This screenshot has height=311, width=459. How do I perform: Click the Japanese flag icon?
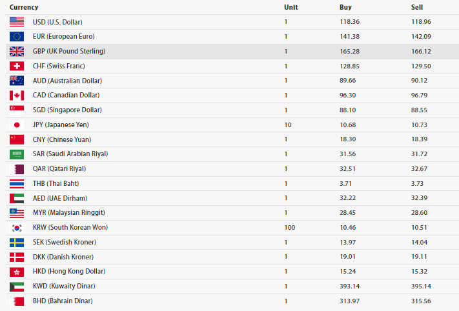pyautogui.click(x=17, y=125)
